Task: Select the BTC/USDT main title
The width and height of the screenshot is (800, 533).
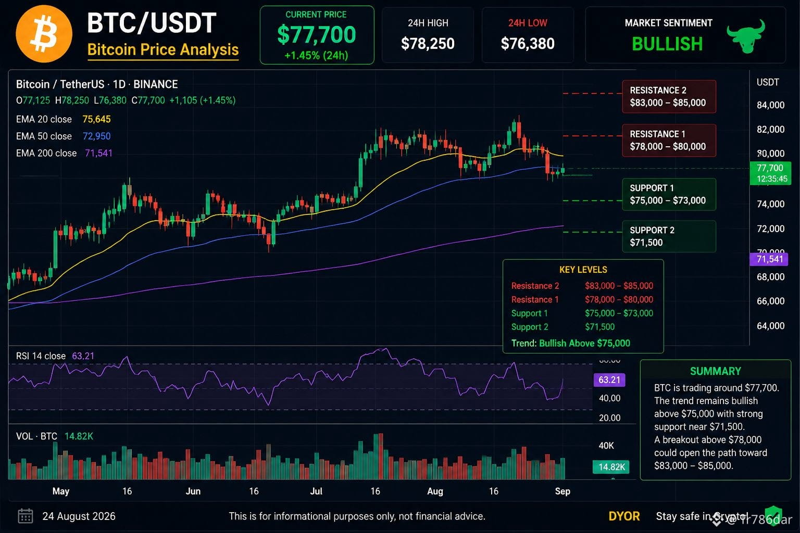Action: tap(152, 23)
